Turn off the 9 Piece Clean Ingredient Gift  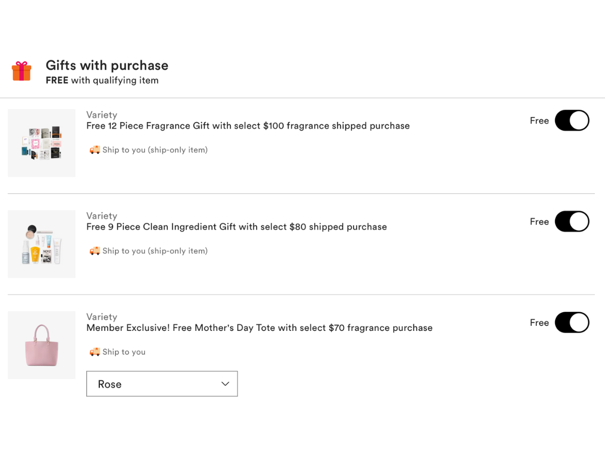tap(572, 221)
